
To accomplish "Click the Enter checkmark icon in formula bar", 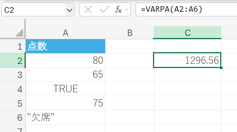I will (x=104, y=10).
